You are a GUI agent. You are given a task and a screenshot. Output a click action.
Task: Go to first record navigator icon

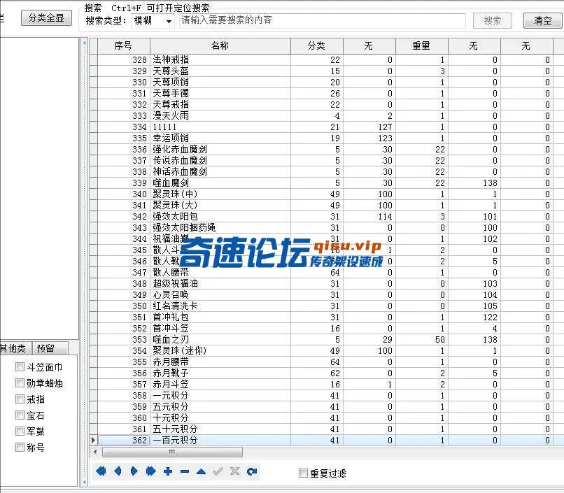(x=101, y=471)
